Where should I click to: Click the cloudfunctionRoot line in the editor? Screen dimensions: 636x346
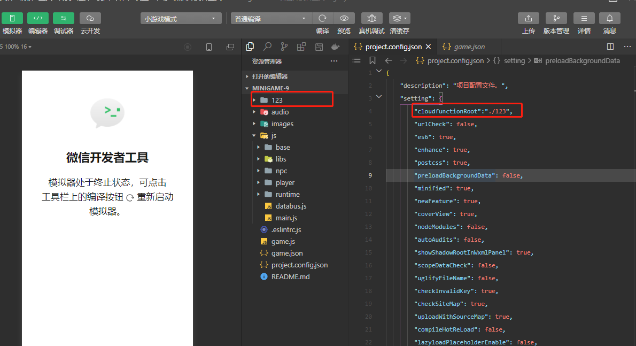click(463, 111)
